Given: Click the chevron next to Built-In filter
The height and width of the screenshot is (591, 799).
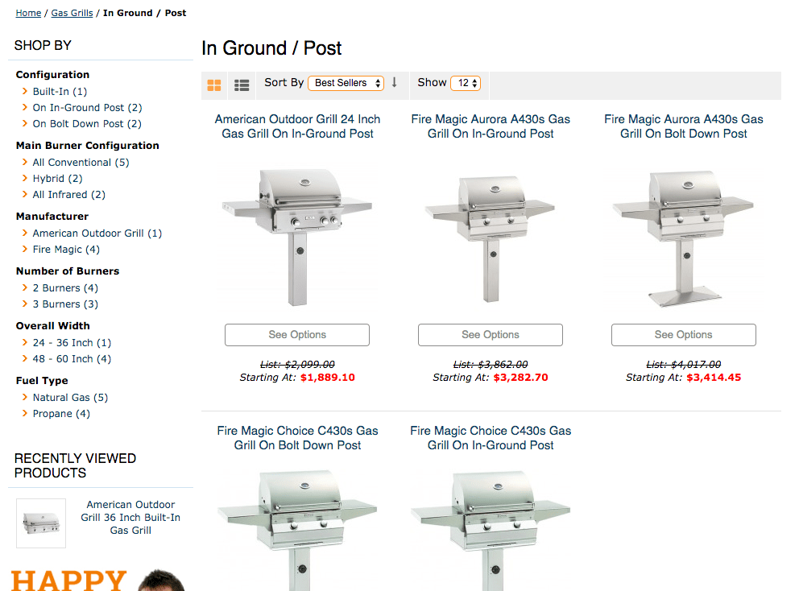Looking at the screenshot, I should [x=24, y=91].
